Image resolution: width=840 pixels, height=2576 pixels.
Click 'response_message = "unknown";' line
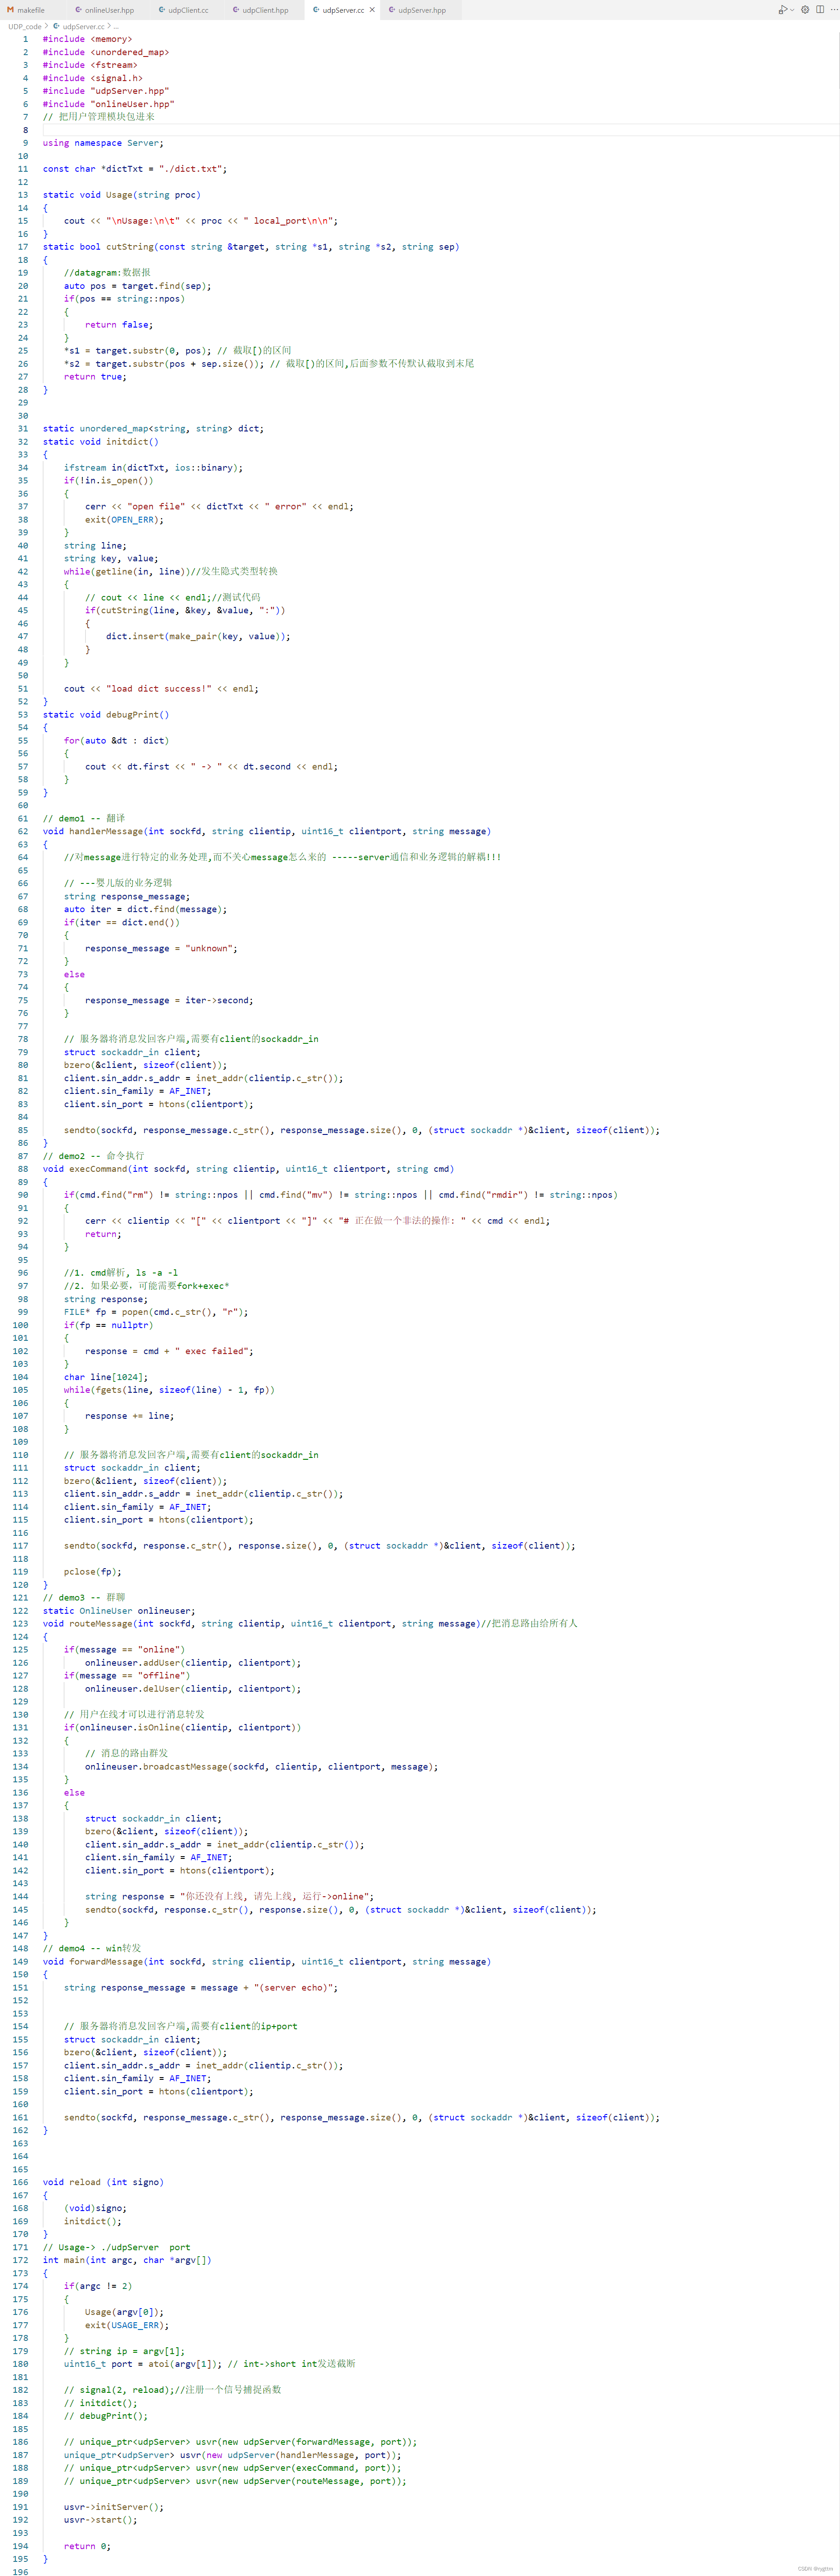161,948
